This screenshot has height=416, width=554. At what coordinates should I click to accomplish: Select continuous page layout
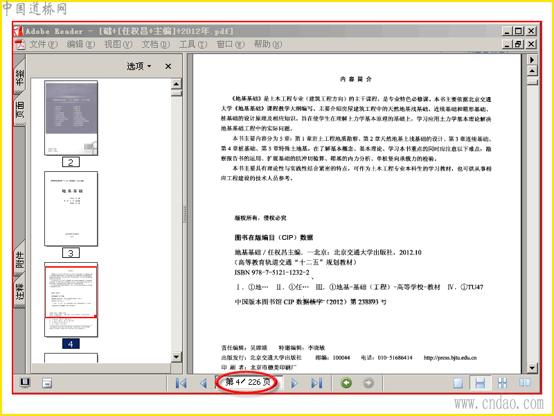click(480, 383)
